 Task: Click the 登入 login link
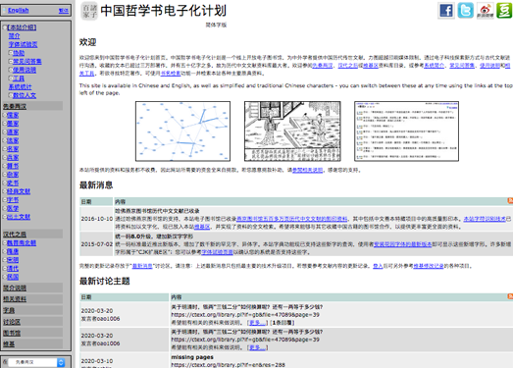(378, 266)
